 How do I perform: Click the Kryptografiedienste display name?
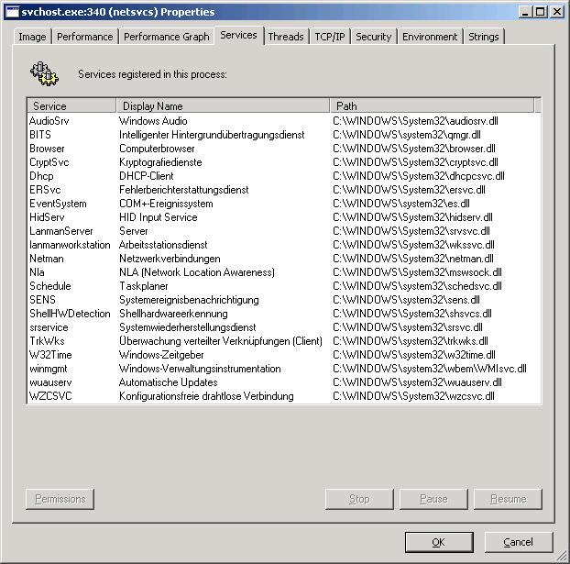(160, 162)
